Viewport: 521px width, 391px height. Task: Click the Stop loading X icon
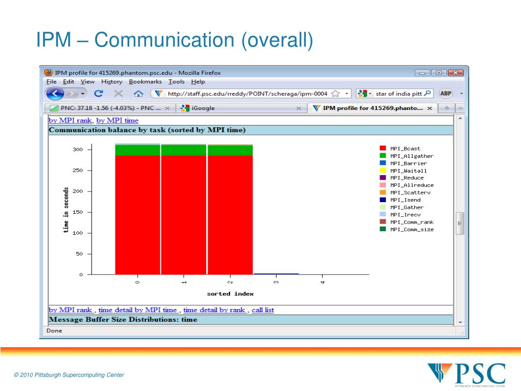click(118, 94)
